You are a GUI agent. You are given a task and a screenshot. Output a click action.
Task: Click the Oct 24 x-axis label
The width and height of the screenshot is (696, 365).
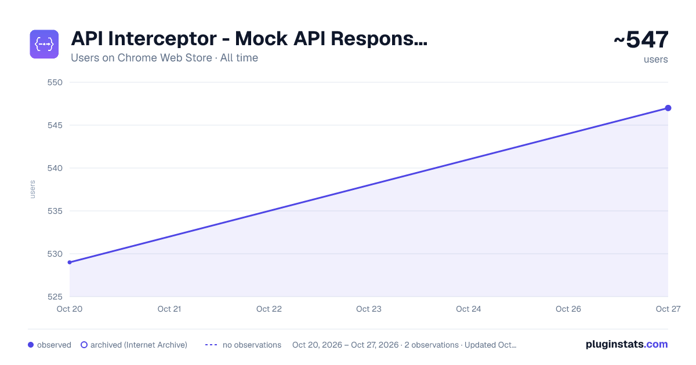469,309
